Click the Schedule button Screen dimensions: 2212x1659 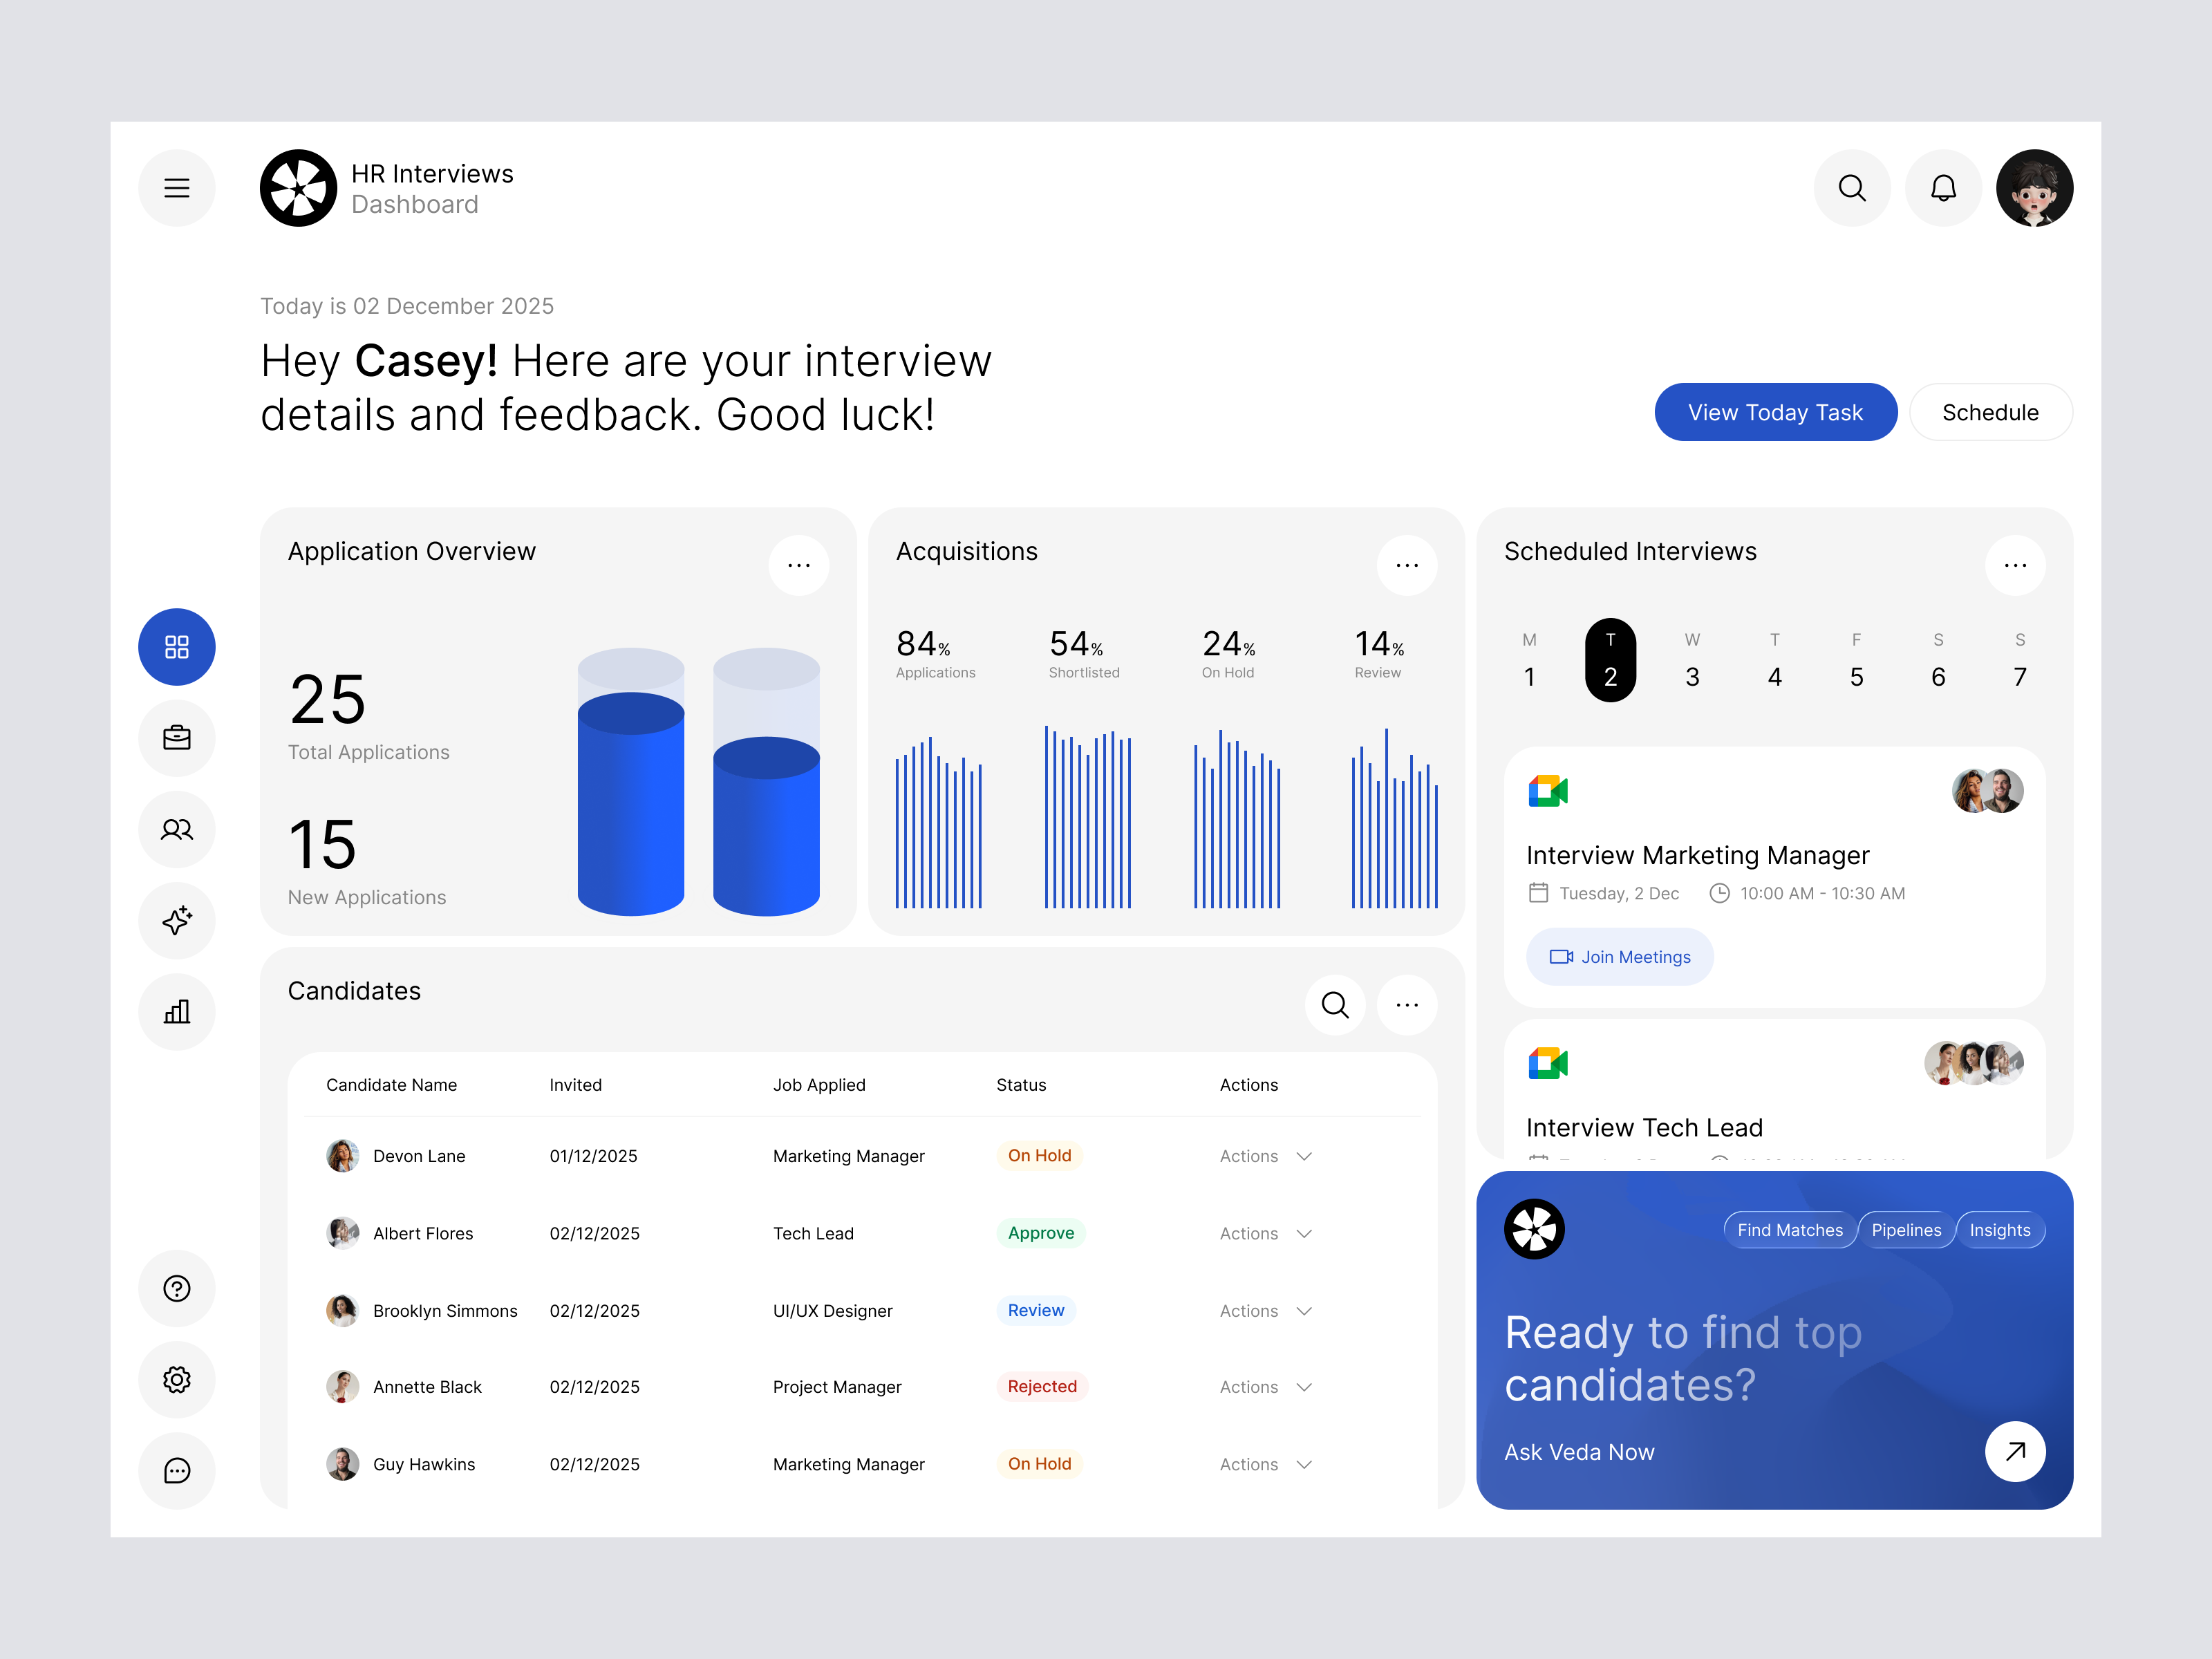click(1990, 412)
